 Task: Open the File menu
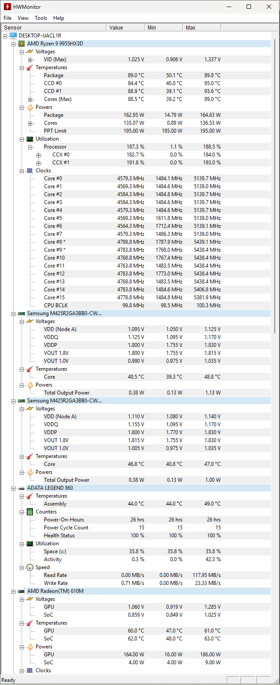7,18
